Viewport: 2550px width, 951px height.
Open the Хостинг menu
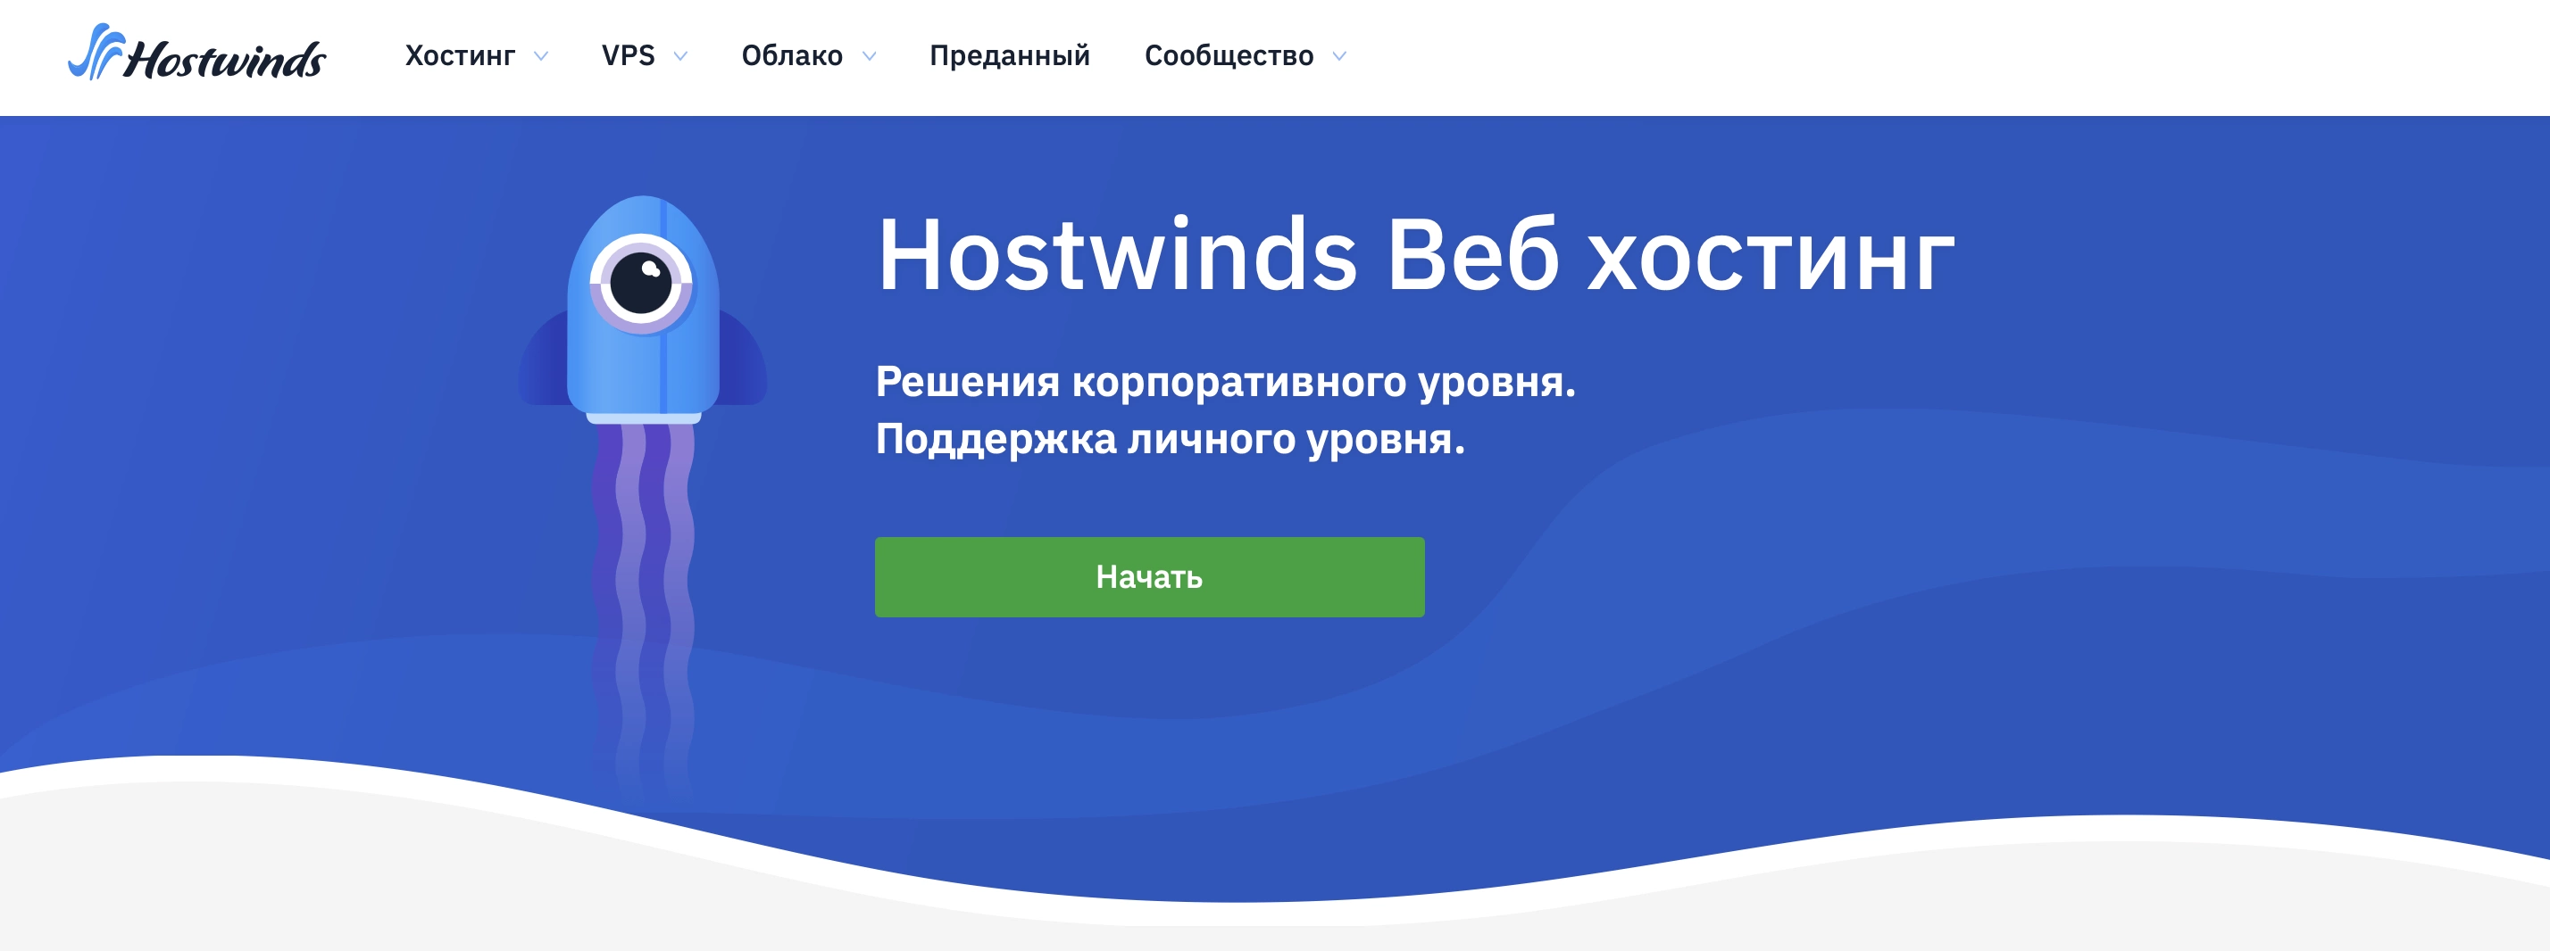point(461,55)
